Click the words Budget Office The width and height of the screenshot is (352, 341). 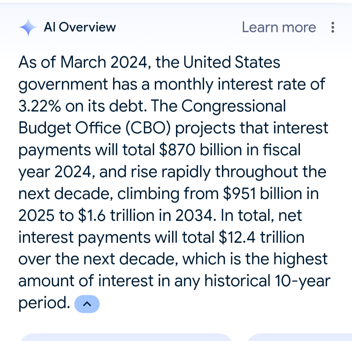tap(70, 128)
